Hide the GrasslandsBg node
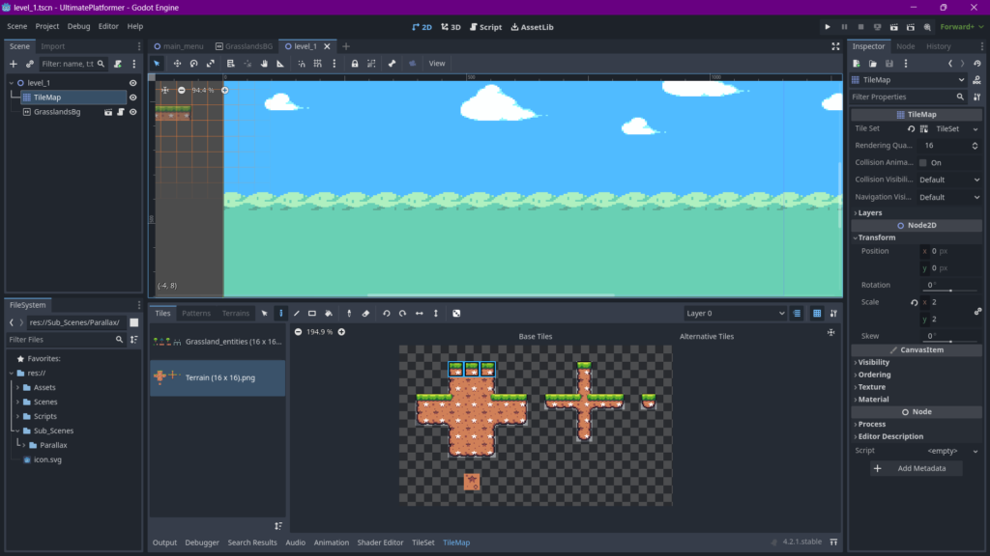 tap(132, 111)
